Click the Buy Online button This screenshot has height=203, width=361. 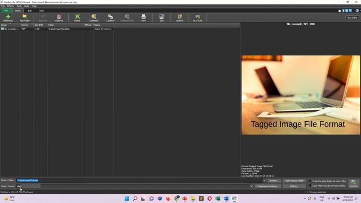tap(352, 17)
